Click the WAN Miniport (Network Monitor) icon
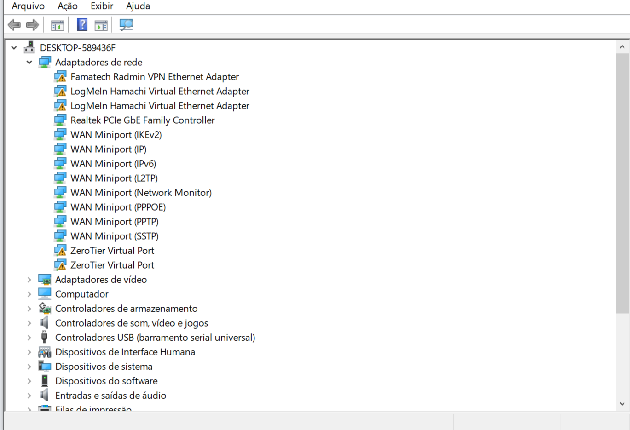This screenshot has width=630, height=430. click(60, 193)
